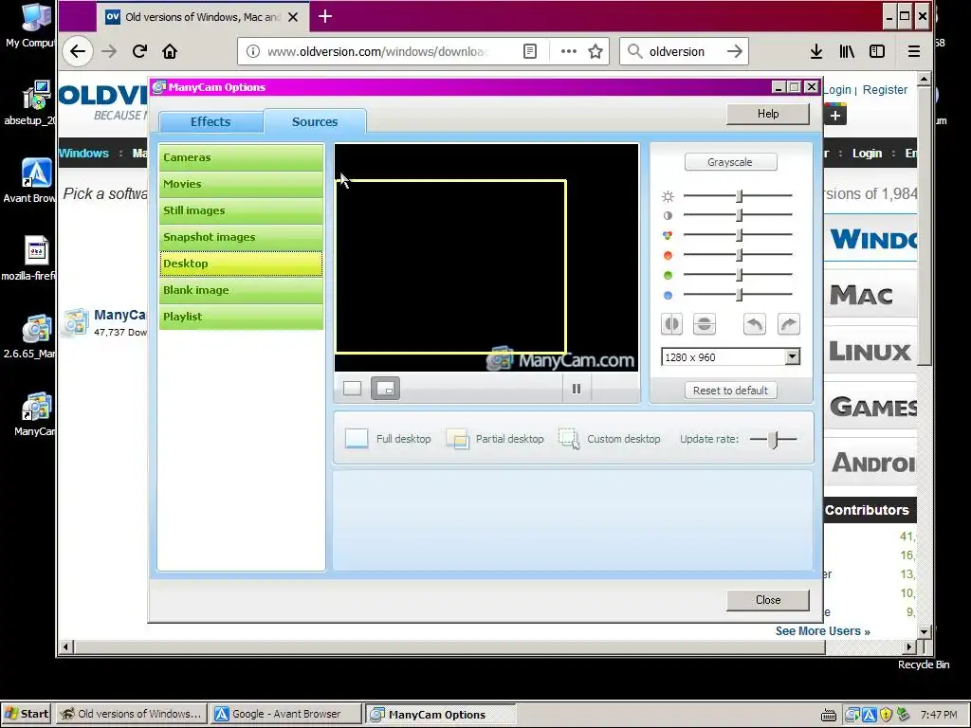
Task: Adjust the green channel slider
Action: click(x=738, y=275)
